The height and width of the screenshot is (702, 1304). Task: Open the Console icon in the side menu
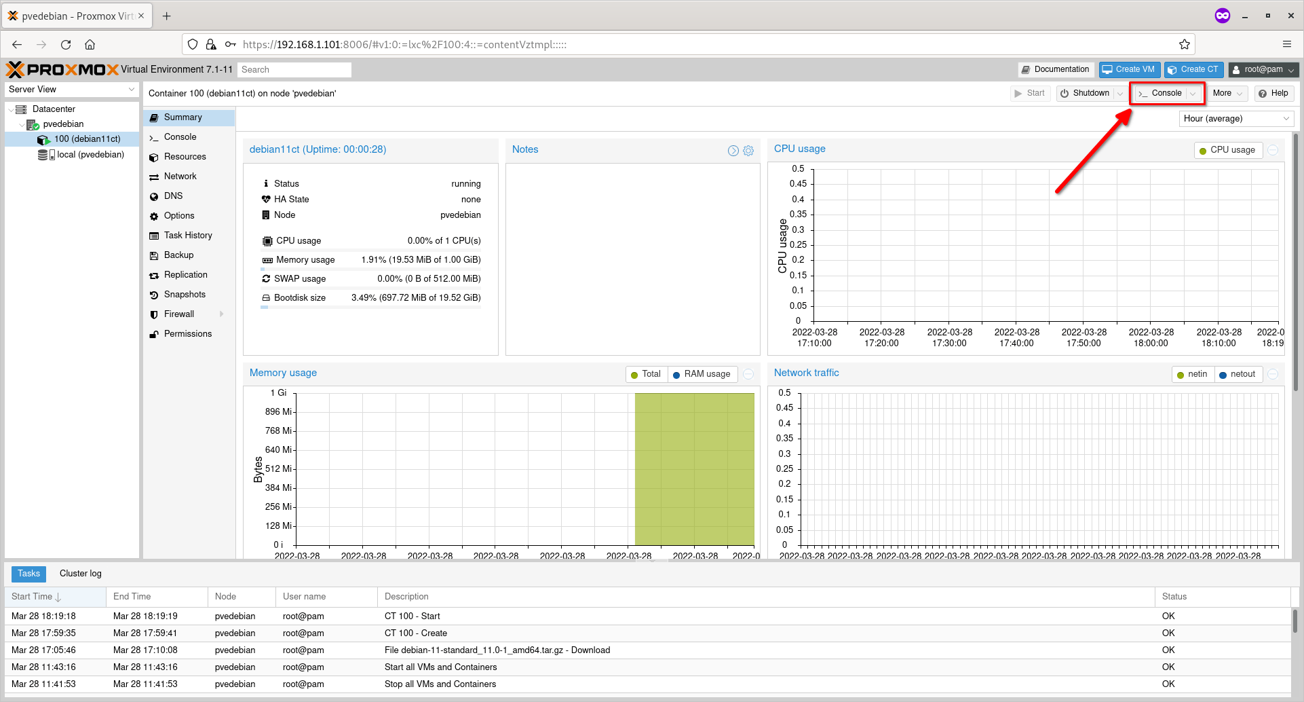(x=154, y=137)
